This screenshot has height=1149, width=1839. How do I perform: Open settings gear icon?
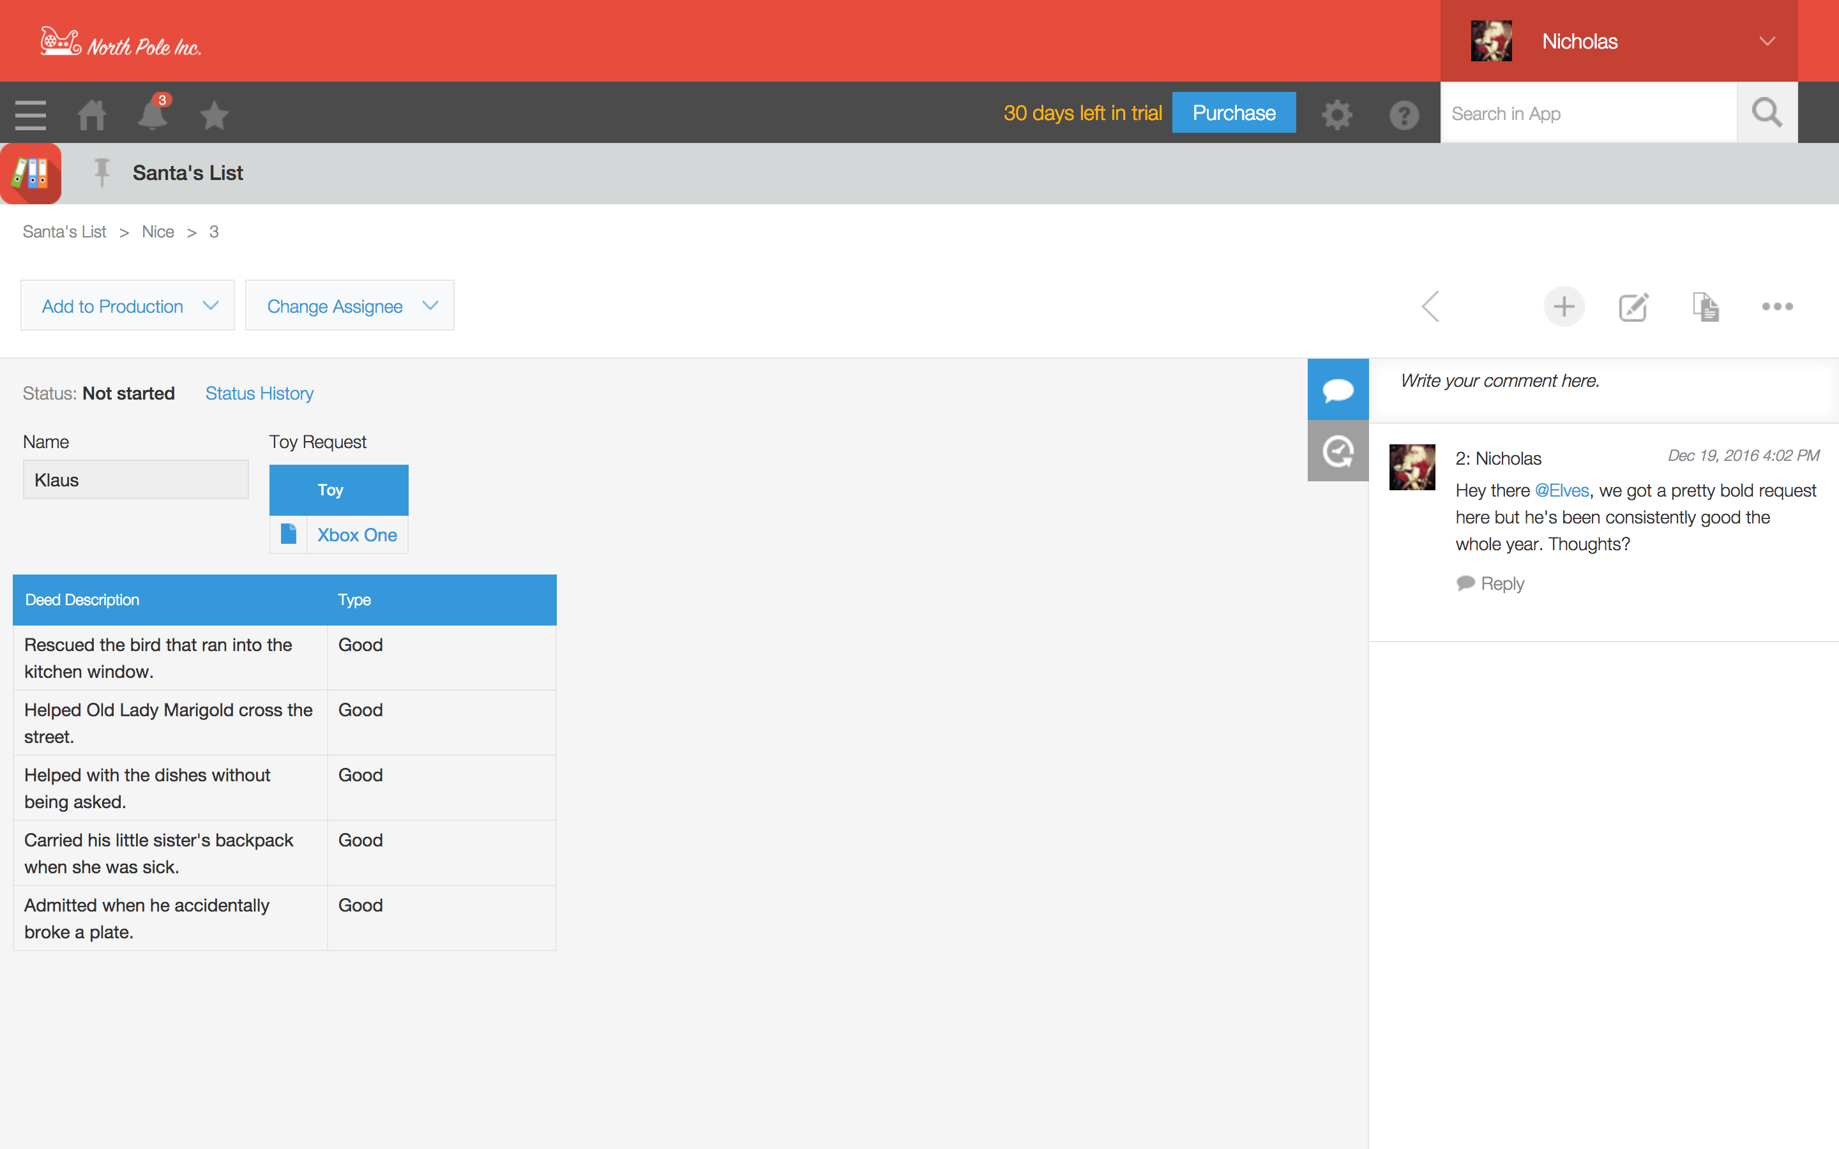point(1336,115)
